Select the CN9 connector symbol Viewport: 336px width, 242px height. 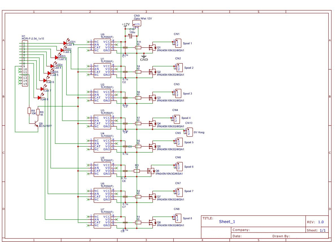[137, 24]
